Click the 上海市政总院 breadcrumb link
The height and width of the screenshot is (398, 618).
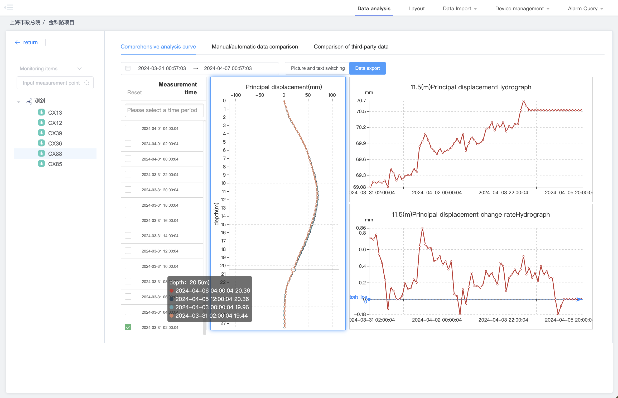pos(25,22)
